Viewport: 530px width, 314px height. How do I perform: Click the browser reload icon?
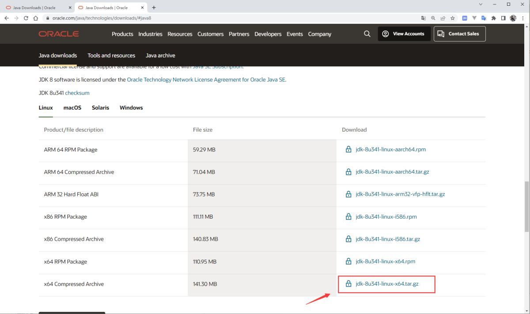tap(26, 18)
